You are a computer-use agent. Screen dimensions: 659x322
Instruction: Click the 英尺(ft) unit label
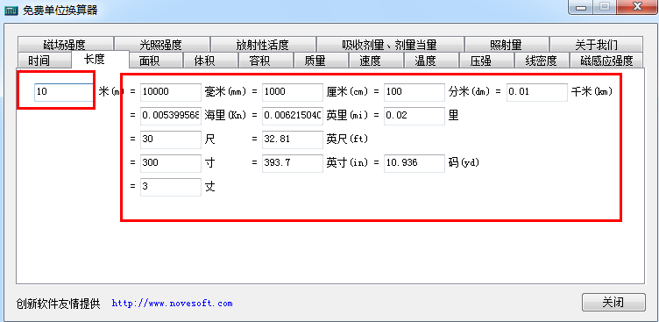click(x=347, y=140)
